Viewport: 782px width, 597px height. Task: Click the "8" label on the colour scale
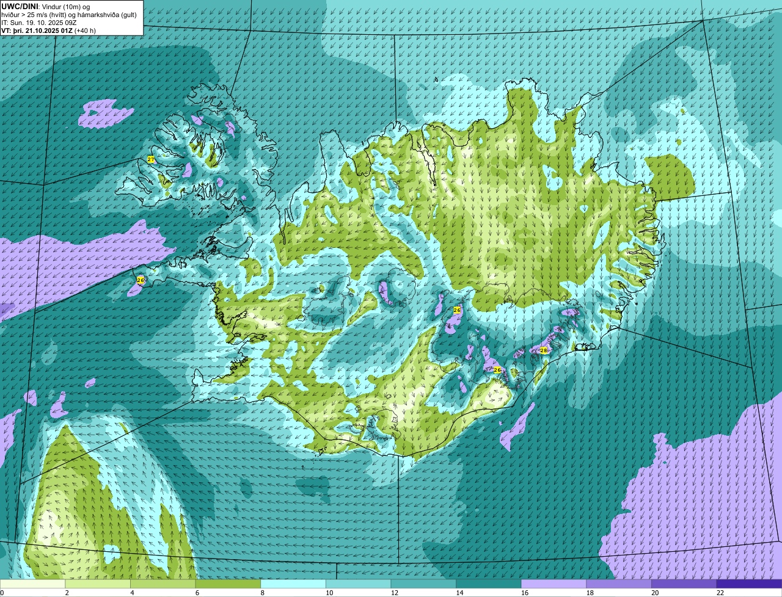click(263, 592)
